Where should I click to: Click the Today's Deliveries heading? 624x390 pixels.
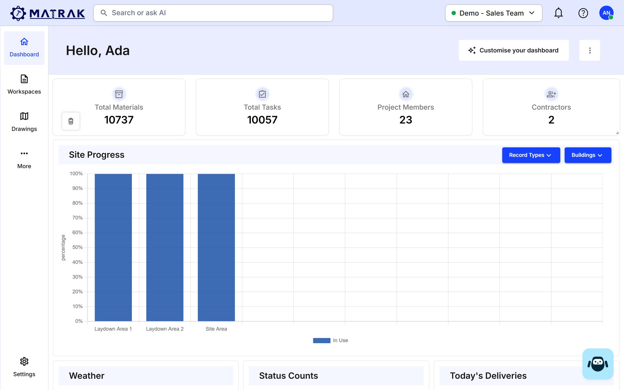pyautogui.click(x=488, y=376)
